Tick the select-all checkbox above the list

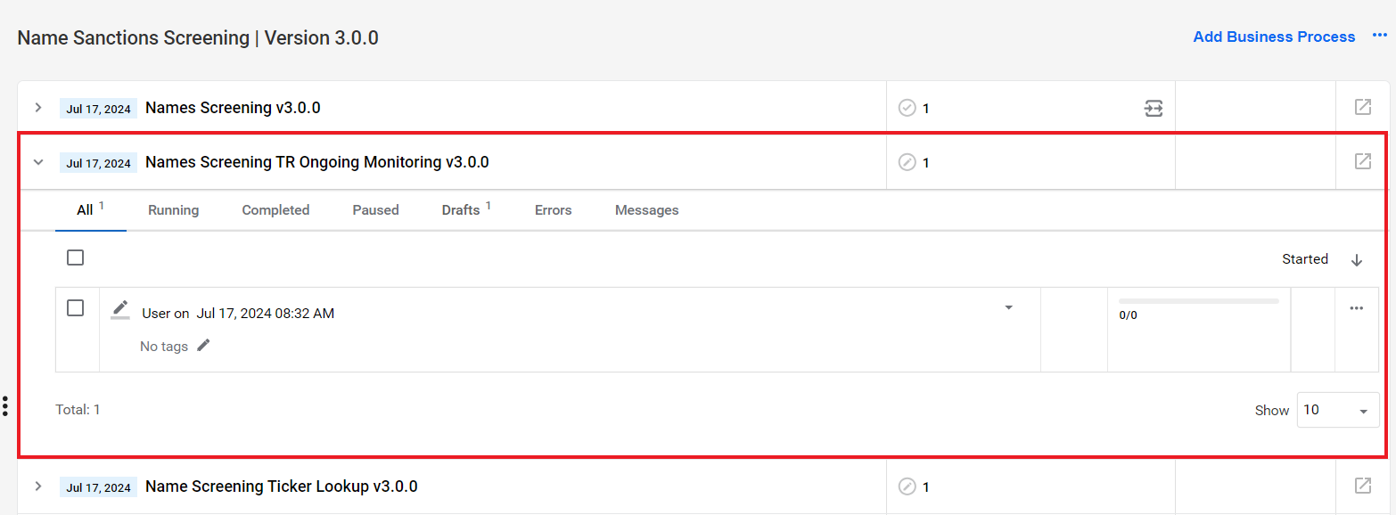tap(76, 257)
